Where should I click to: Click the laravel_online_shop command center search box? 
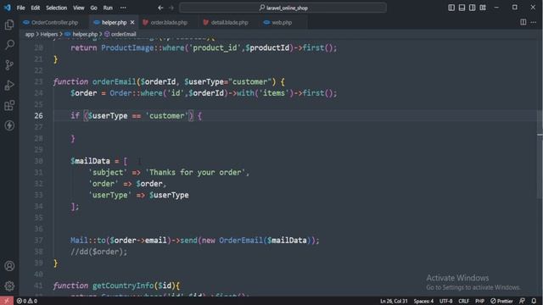point(283,8)
